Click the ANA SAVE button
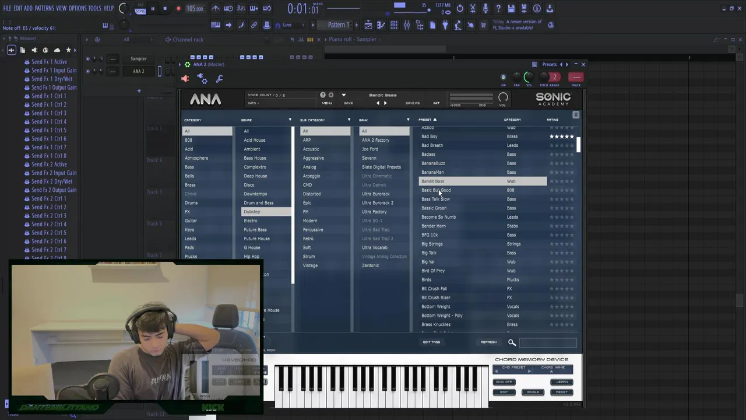This screenshot has width=746, height=420. 348,103
